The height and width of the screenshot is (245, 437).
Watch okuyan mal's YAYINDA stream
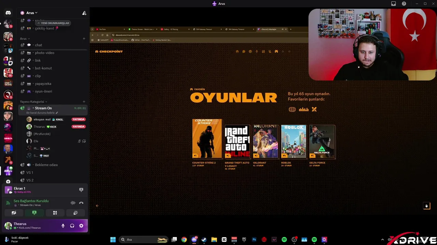point(79,119)
